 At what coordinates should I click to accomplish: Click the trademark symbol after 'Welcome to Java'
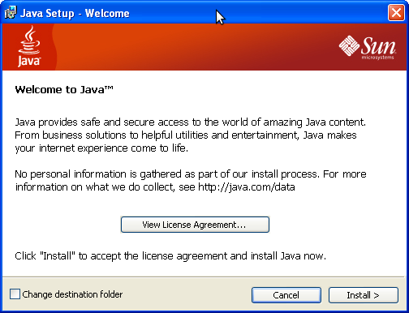[109, 88]
